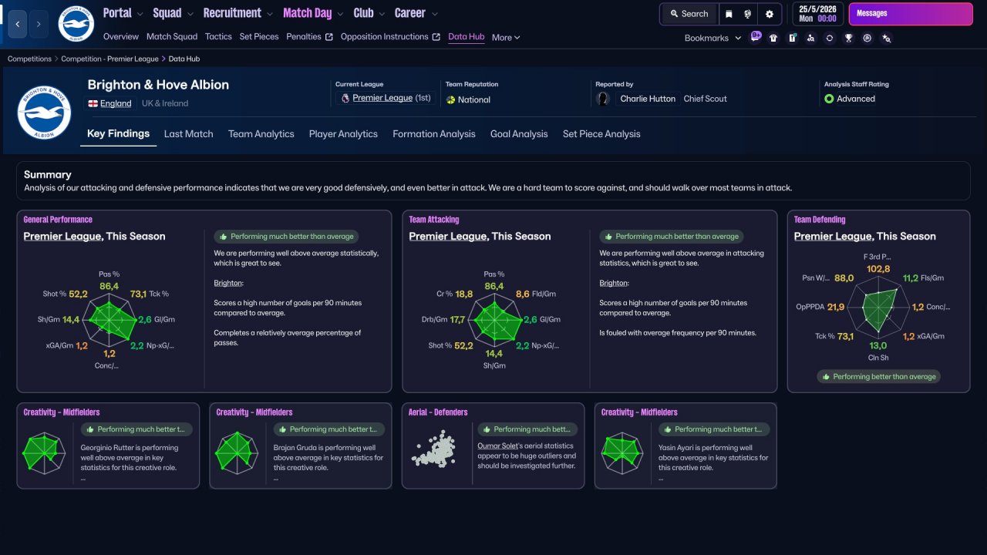Viewport: 987px width, 555px height.
Task: Click Premier League link in General Performance panel
Action: coord(62,237)
